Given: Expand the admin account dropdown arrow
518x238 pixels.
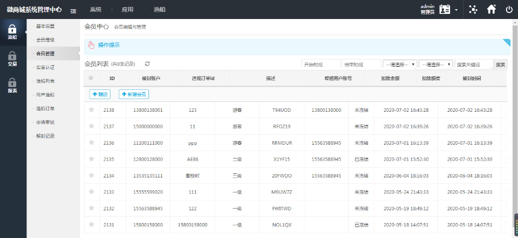Looking at the screenshot, I should [x=456, y=10].
